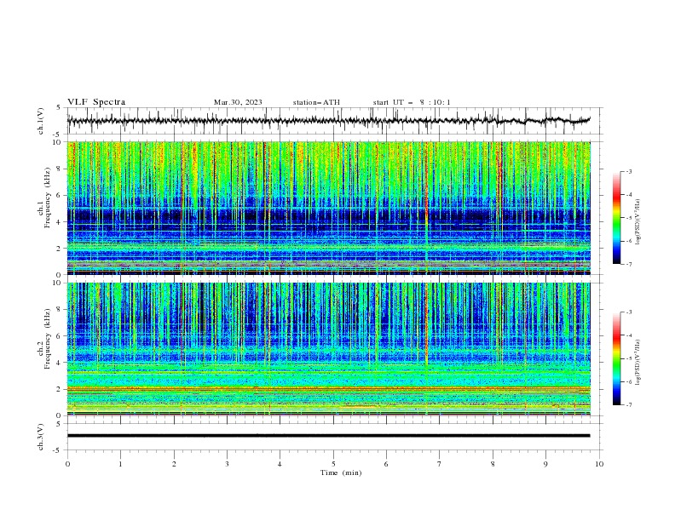
Task: Click the "Time (min)" axis title
Action: pos(341,472)
